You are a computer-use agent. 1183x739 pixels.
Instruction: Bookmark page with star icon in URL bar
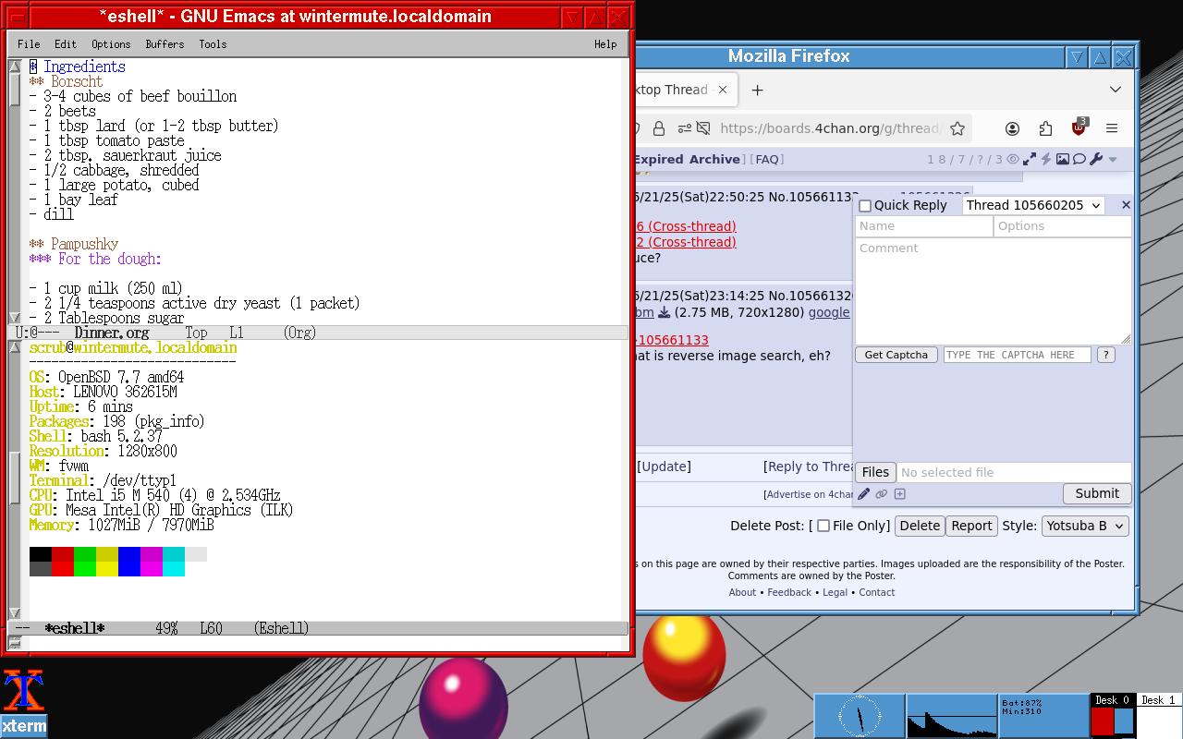pos(957,128)
